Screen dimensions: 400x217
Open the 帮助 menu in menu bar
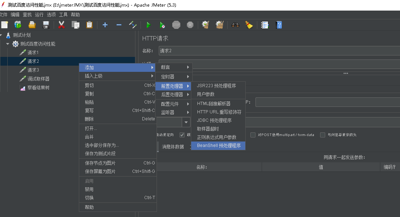tap(75, 15)
